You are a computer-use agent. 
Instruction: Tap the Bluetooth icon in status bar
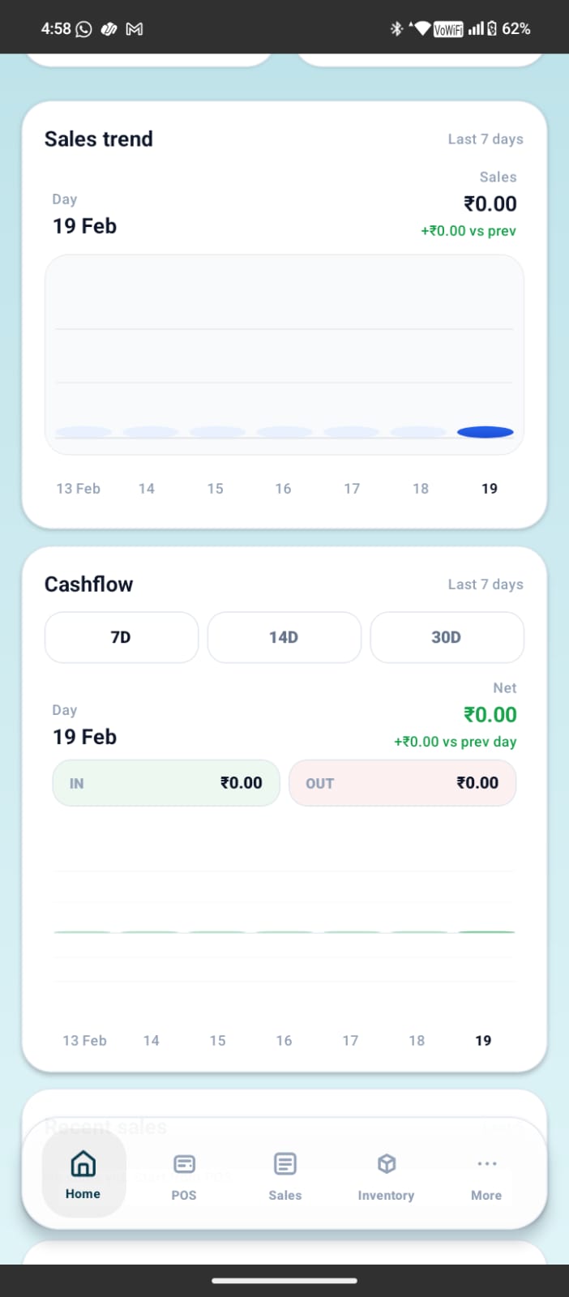click(396, 28)
